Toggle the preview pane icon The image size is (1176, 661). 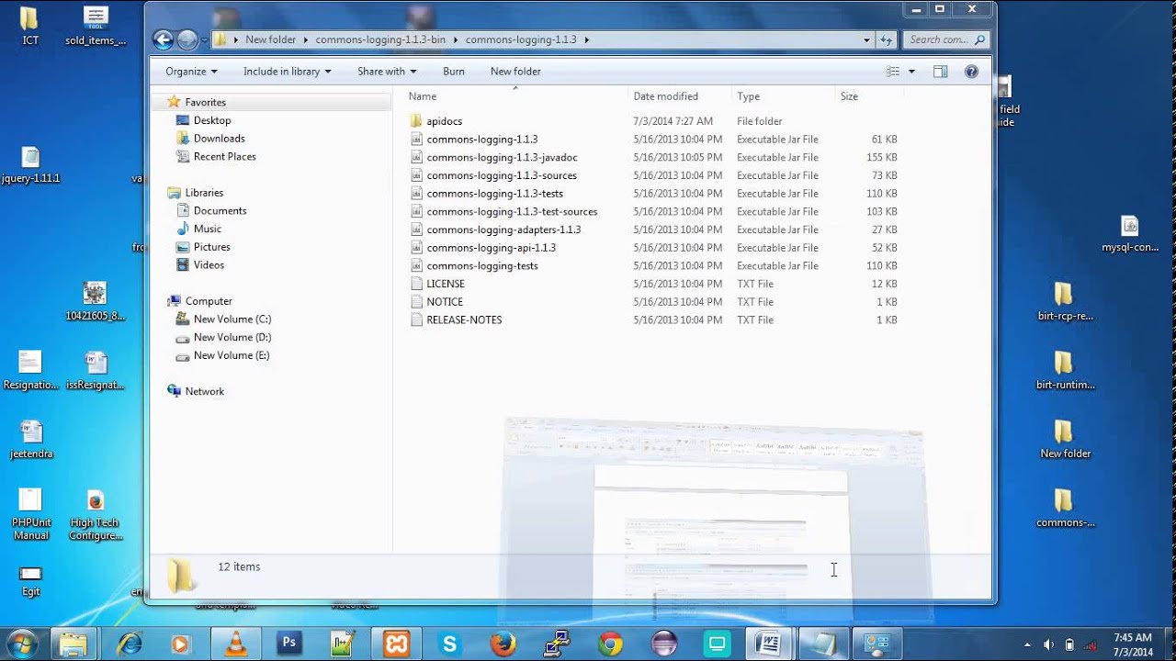(940, 72)
